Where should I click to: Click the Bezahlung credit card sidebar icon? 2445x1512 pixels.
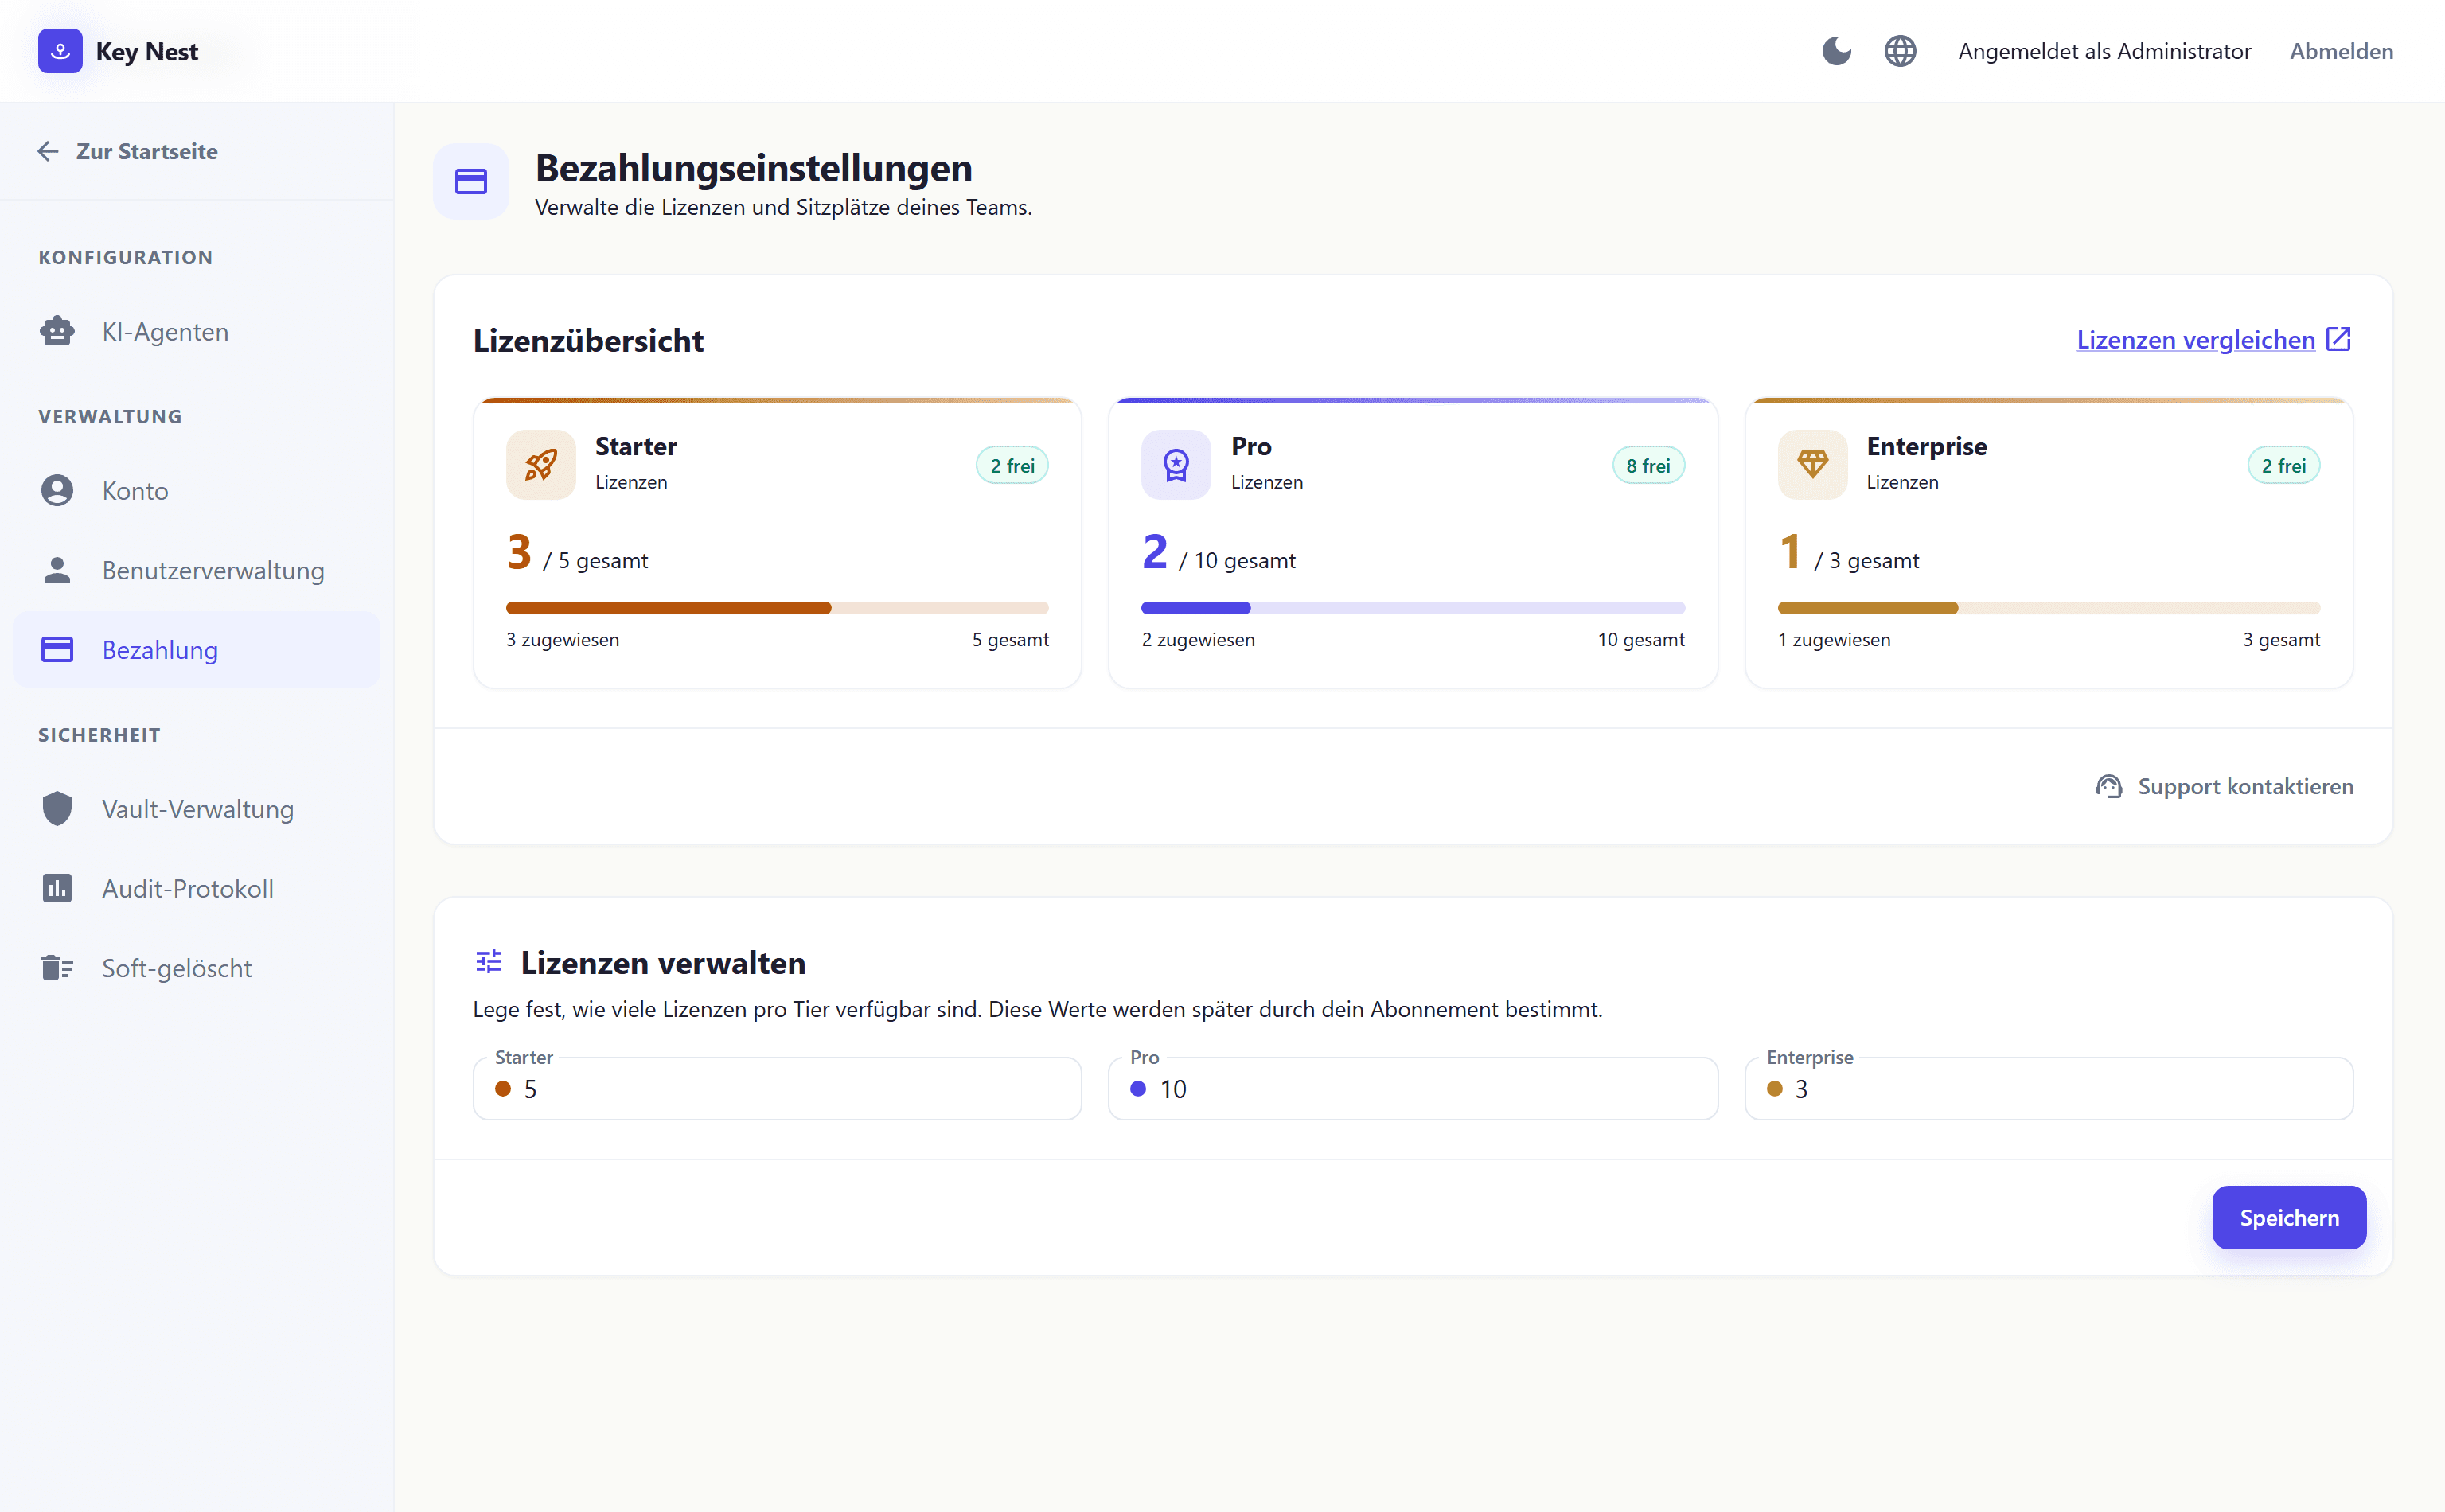[57, 649]
